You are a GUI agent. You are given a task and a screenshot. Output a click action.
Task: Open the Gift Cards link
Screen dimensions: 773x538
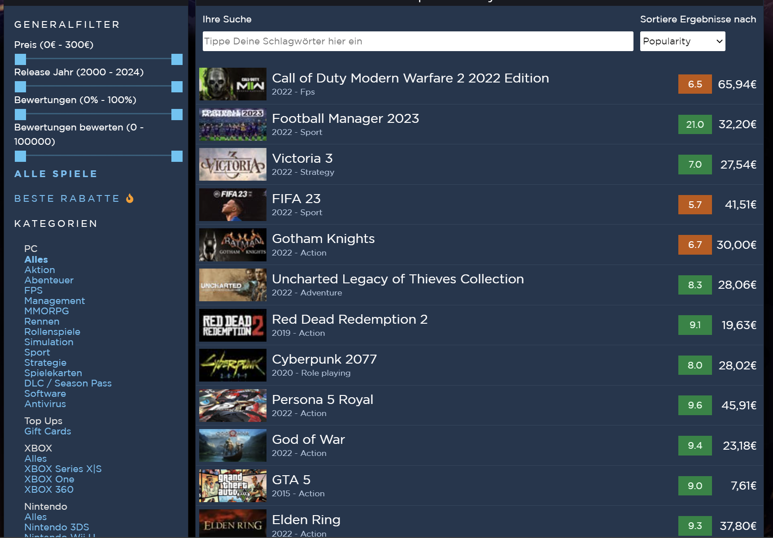(48, 431)
